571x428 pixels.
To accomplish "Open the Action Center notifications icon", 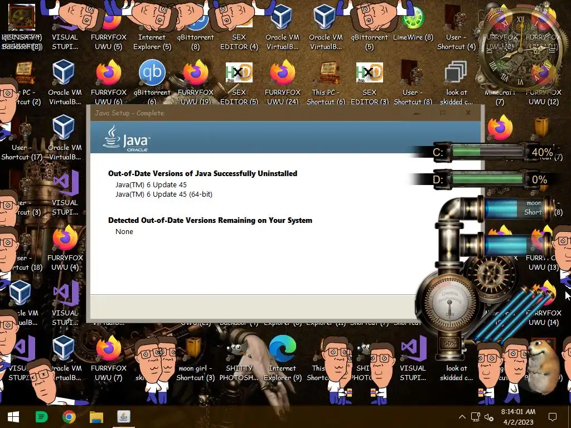I will click(x=553, y=417).
